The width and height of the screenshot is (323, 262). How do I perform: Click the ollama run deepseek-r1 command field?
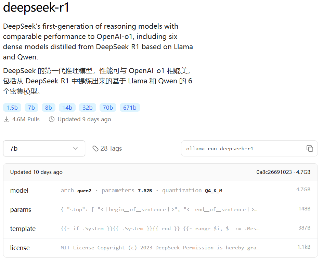click(242, 149)
